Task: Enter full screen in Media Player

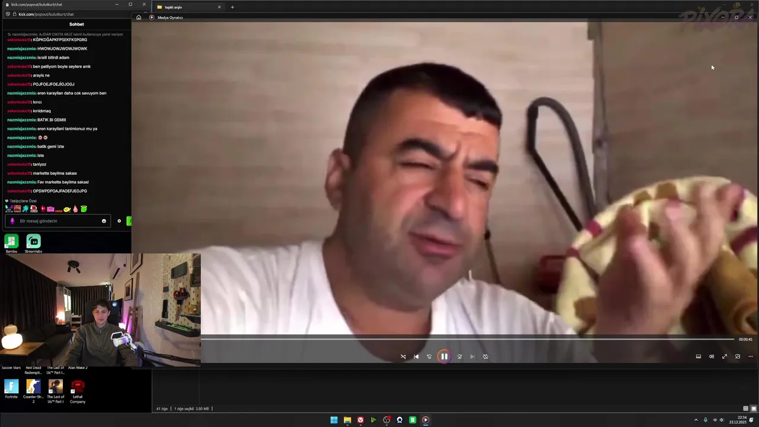Action: (x=725, y=356)
